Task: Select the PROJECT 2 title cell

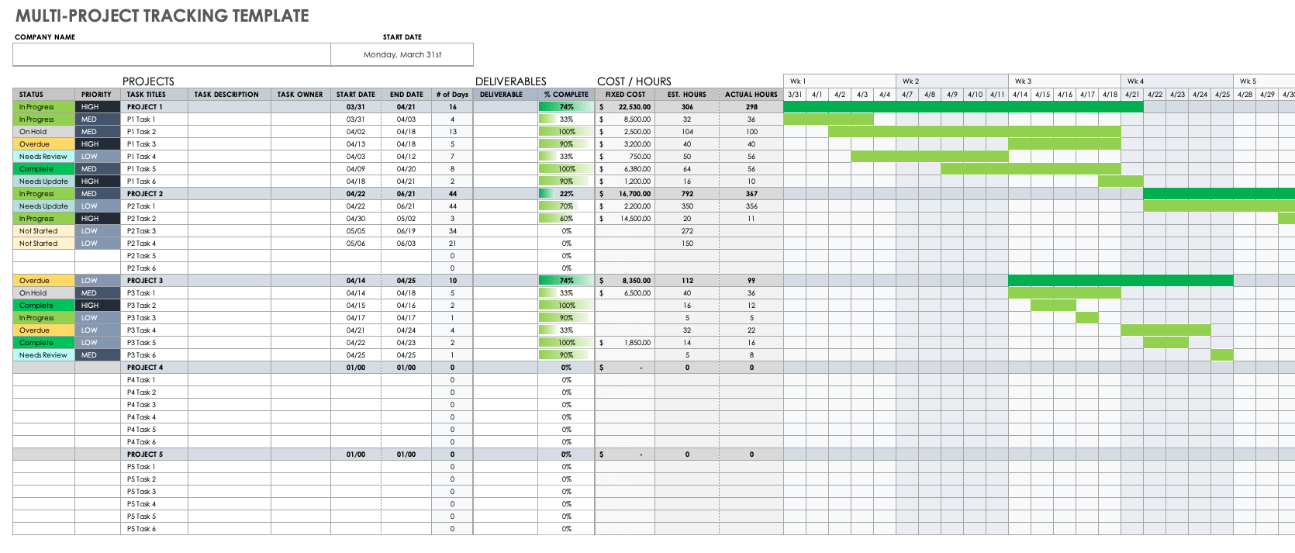Action: tap(154, 194)
